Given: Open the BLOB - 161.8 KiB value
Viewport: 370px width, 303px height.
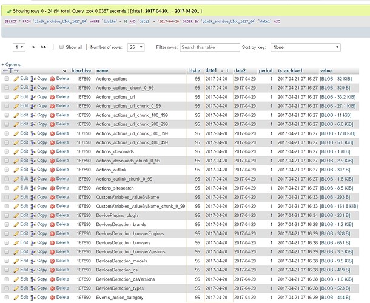Looking at the screenshot, I should click(339, 206).
